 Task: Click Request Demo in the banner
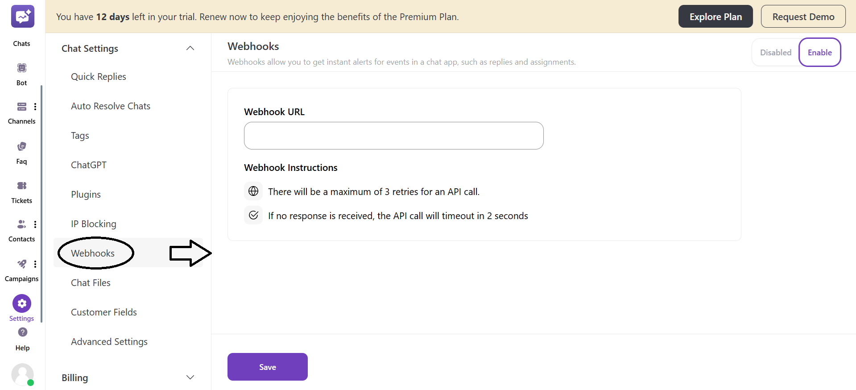pos(803,16)
